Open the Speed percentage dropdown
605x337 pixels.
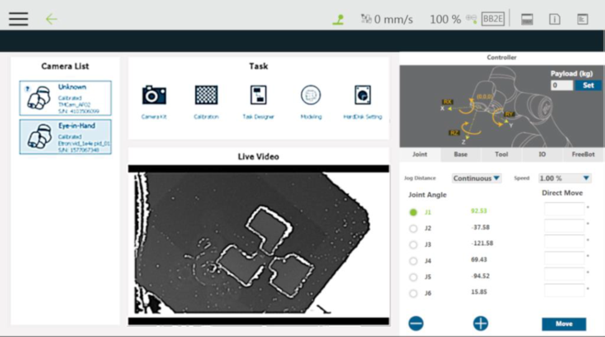564,178
